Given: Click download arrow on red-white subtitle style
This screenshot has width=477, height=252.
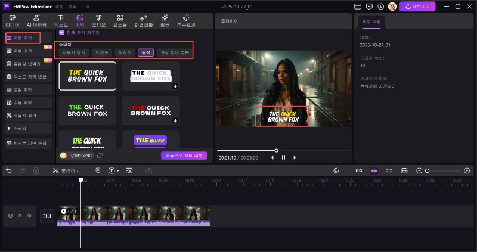Looking at the screenshot, I should pos(175,122).
